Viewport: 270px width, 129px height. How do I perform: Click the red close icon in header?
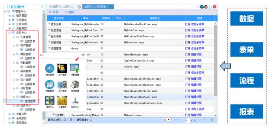pos(215,7)
